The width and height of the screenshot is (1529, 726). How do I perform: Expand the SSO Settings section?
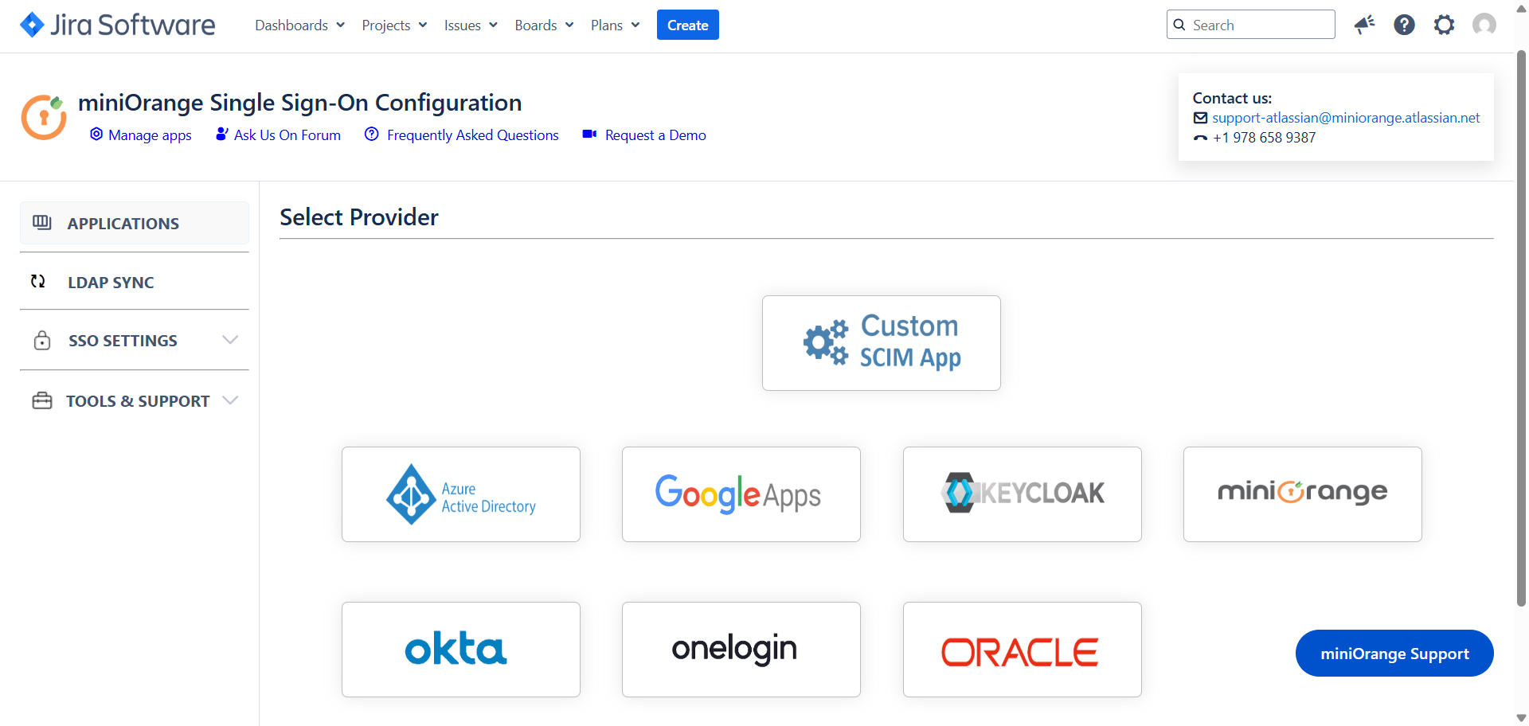click(134, 341)
